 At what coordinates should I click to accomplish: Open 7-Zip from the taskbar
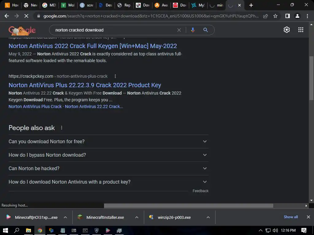(x=74, y=230)
